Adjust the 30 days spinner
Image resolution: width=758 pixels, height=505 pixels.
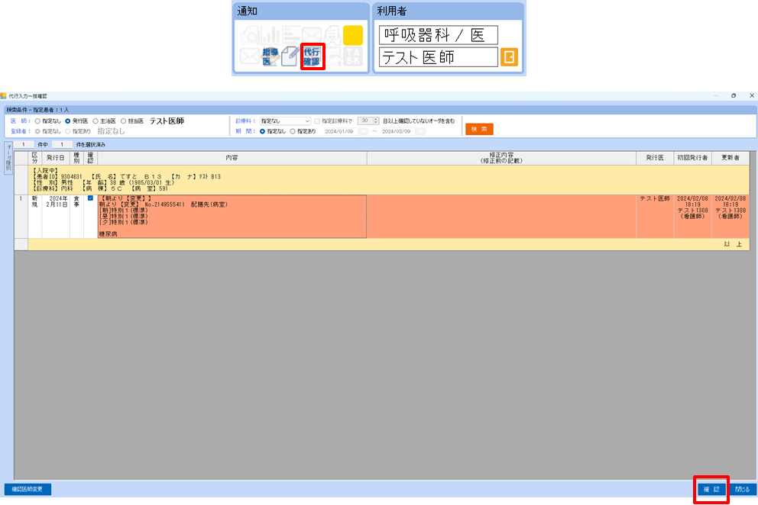pyautogui.click(x=376, y=121)
